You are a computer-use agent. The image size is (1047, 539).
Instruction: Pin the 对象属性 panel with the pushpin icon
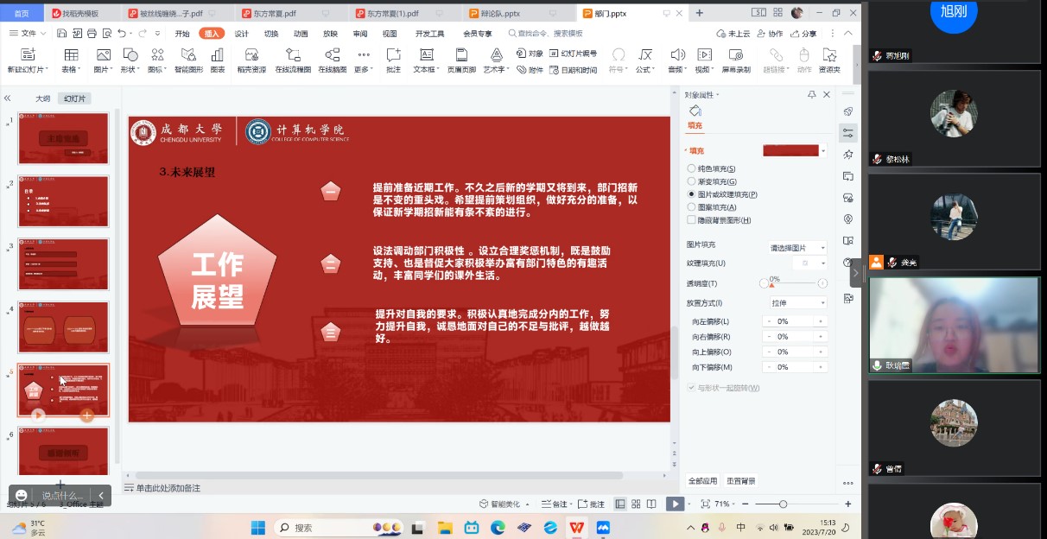point(811,94)
